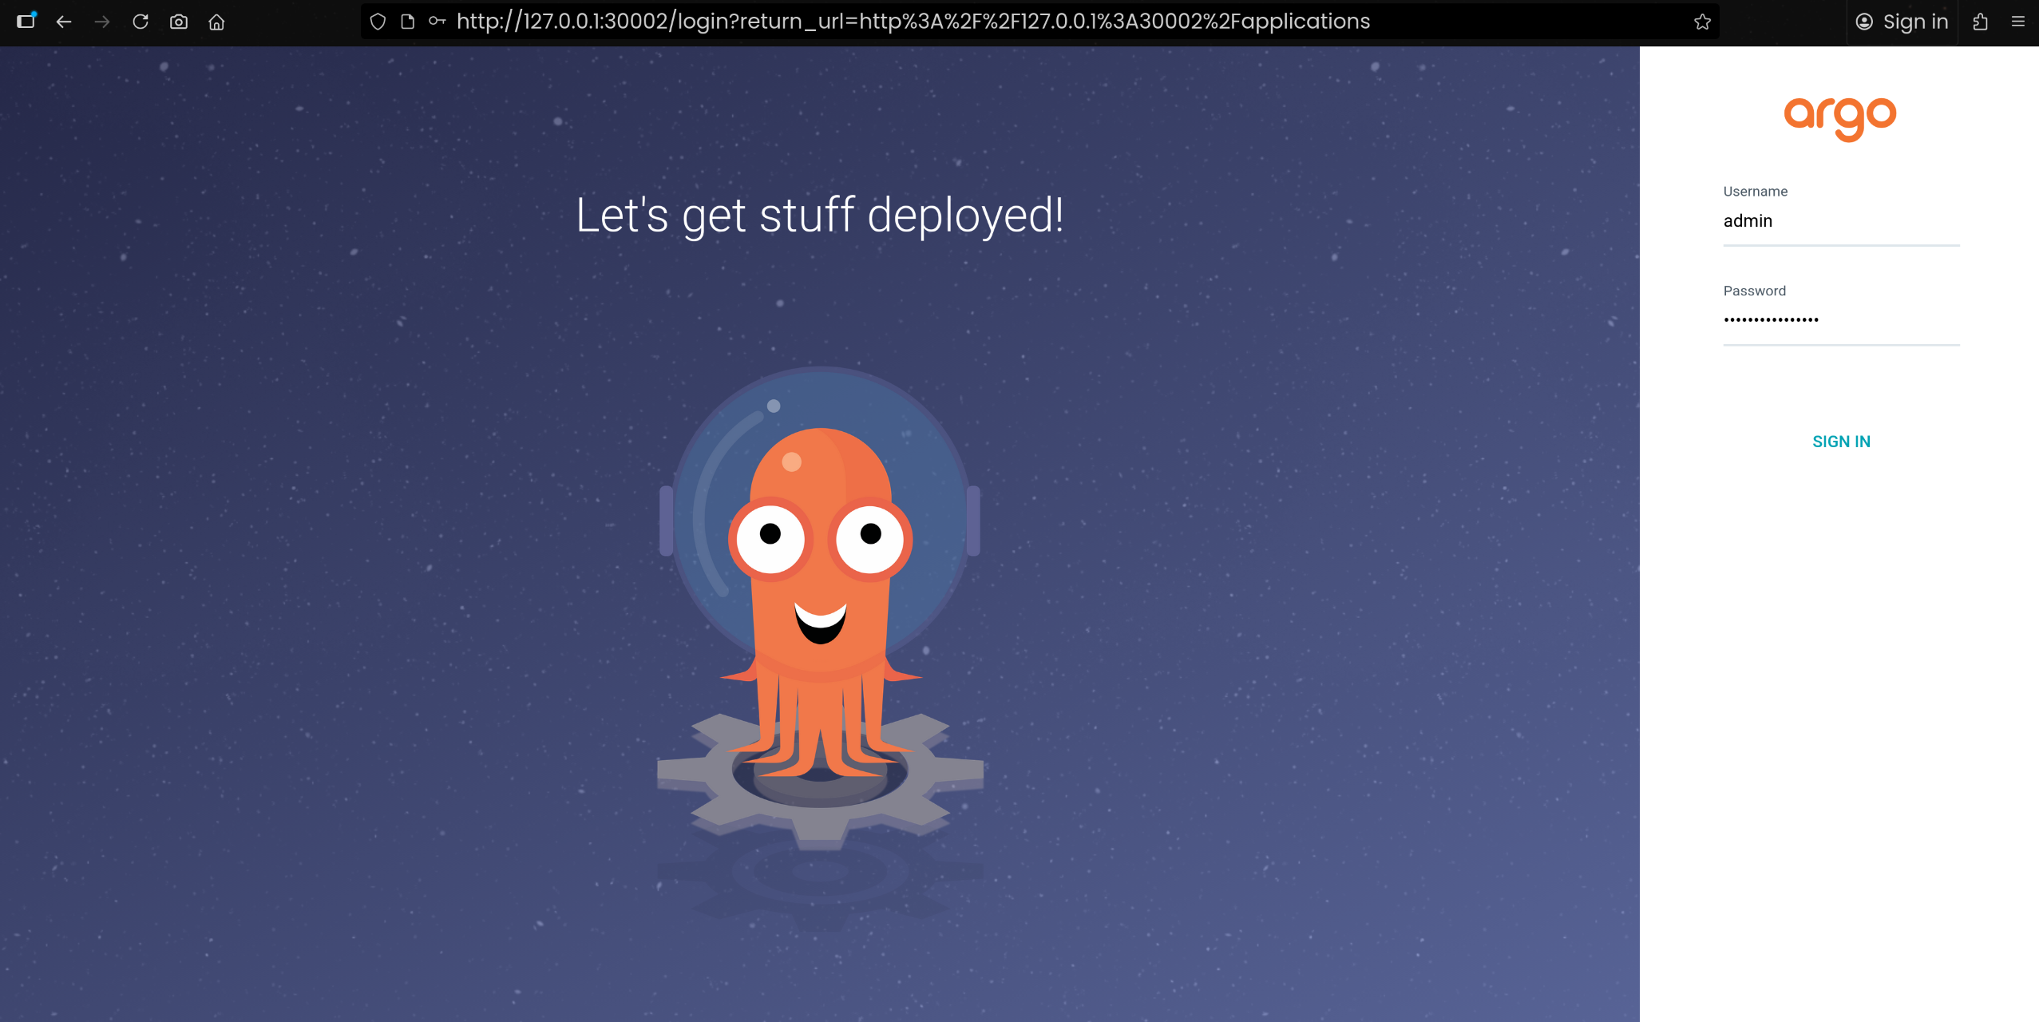Open the browser hamburger menu

pyautogui.click(x=2018, y=22)
